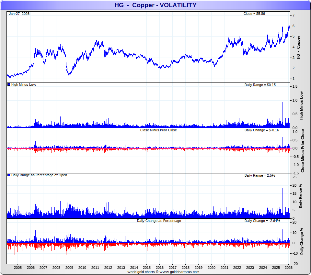Click the 25 tick on Daily Range % axis
This screenshot has height=275, width=311.
coord(294,177)
